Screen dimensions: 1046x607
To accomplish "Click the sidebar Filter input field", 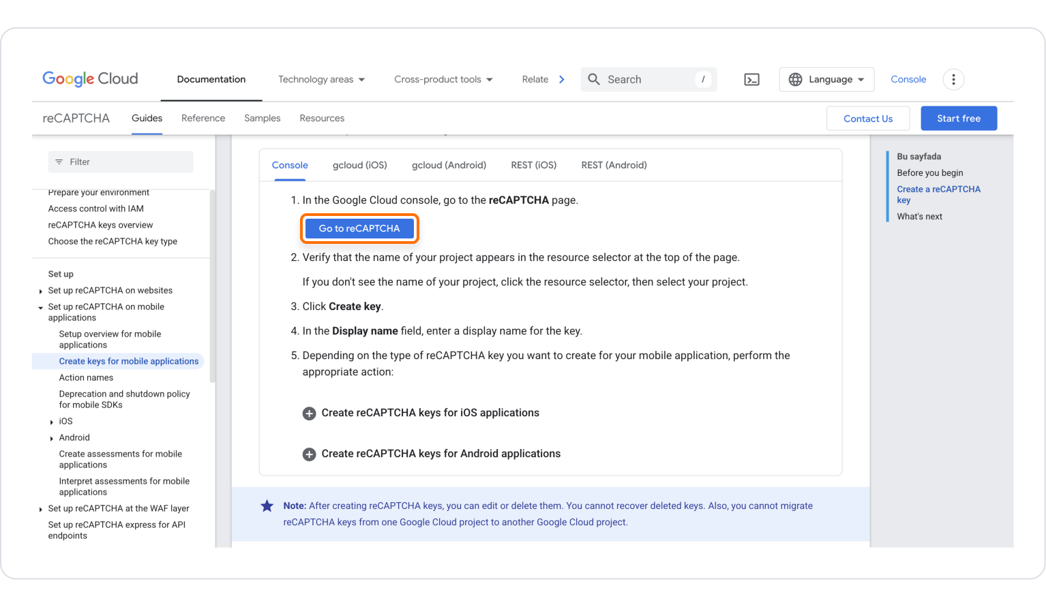I will [121, 162].
